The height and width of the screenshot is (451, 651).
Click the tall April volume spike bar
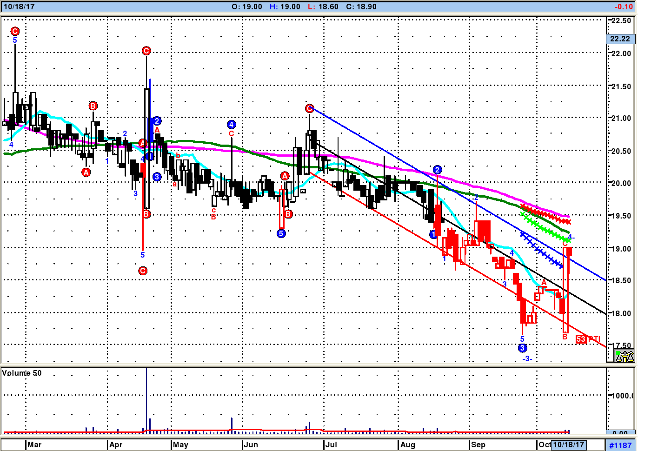(x=146, y=400)
